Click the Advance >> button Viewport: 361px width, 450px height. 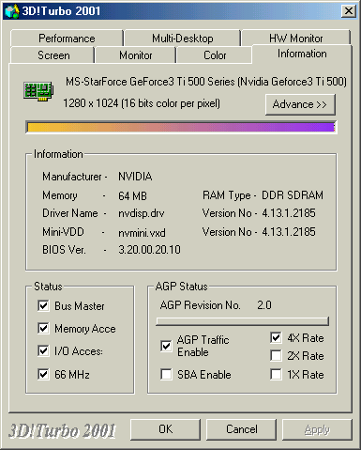tap(300, 104)
